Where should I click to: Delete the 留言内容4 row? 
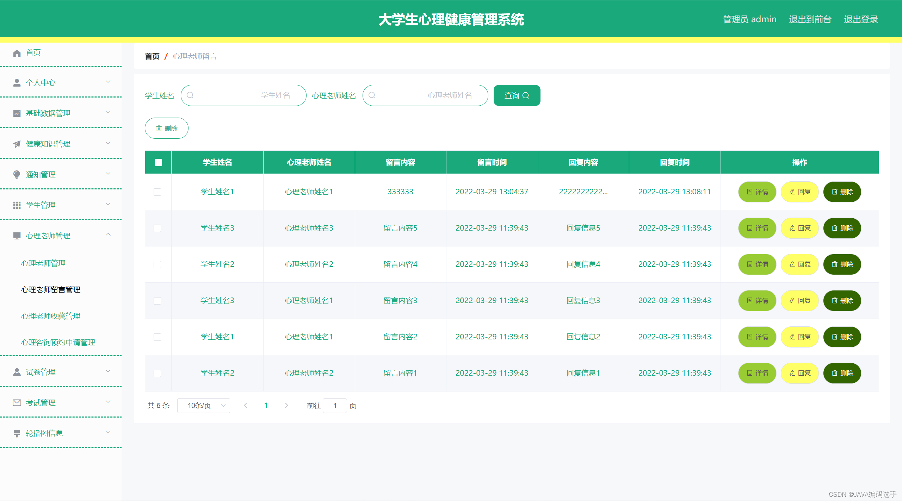[x=842, y=264]
